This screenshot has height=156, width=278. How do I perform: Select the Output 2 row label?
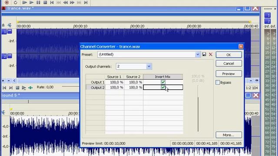[x=96, y=88]
